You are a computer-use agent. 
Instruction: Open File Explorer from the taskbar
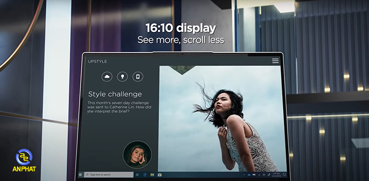point(152,175)
